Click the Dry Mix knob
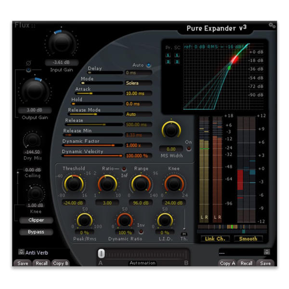The image size is (289, 289). [x=33, y=140]
